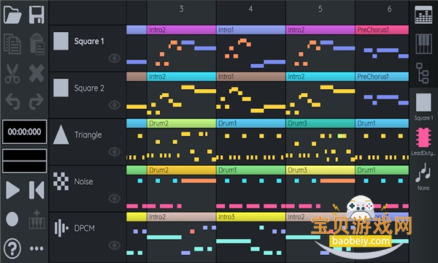Click the Square 2 channel icon
Image resolution: width=438 pixels, height=263 pixels.
pyautogui.click(x=61, y=88)
